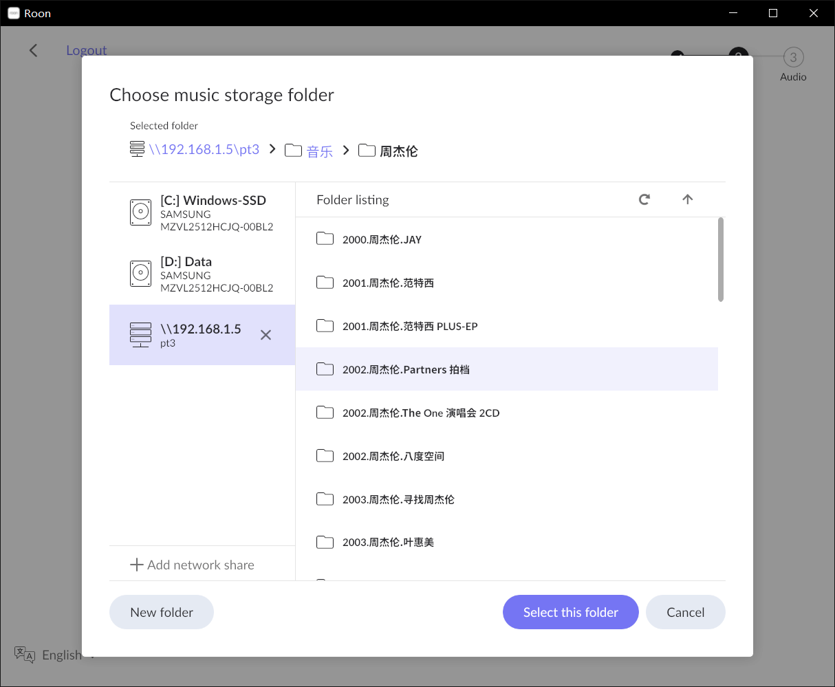Select the C: Windows-SSD drive icon
Image resolution: width=835 pixels, height=687 pixels.
(140, 212)
